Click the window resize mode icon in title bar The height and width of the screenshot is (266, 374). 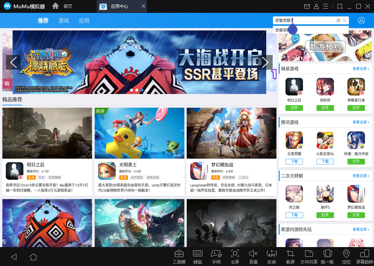(340, 6)
